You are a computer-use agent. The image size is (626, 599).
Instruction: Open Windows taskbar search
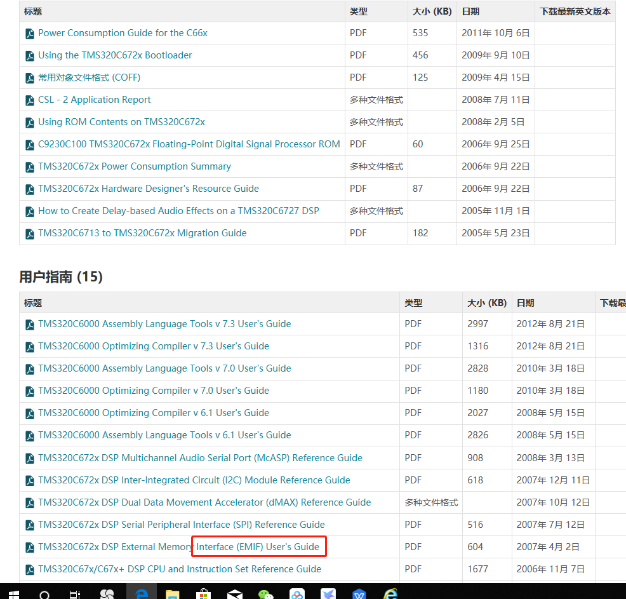coord(44,595)
